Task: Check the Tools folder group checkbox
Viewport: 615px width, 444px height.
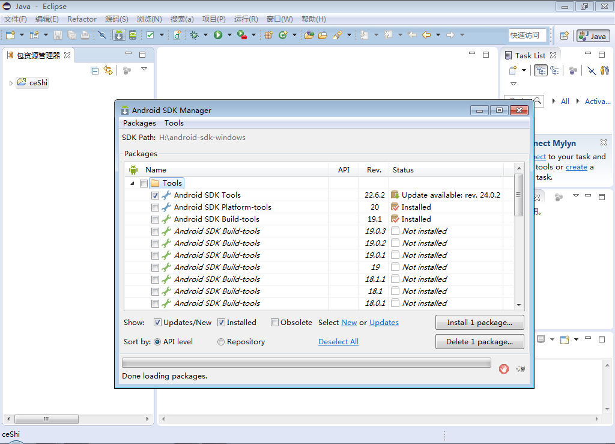Action: point(144,184)
